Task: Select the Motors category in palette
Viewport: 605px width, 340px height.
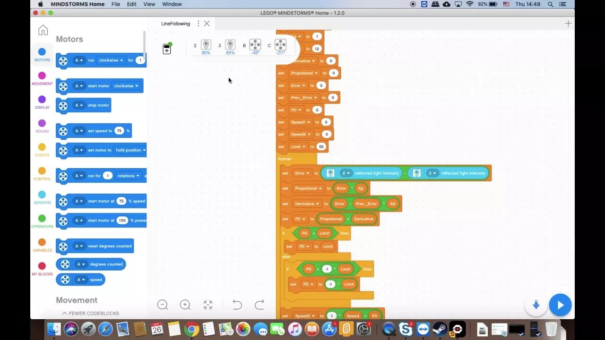Action: point(42,55)
